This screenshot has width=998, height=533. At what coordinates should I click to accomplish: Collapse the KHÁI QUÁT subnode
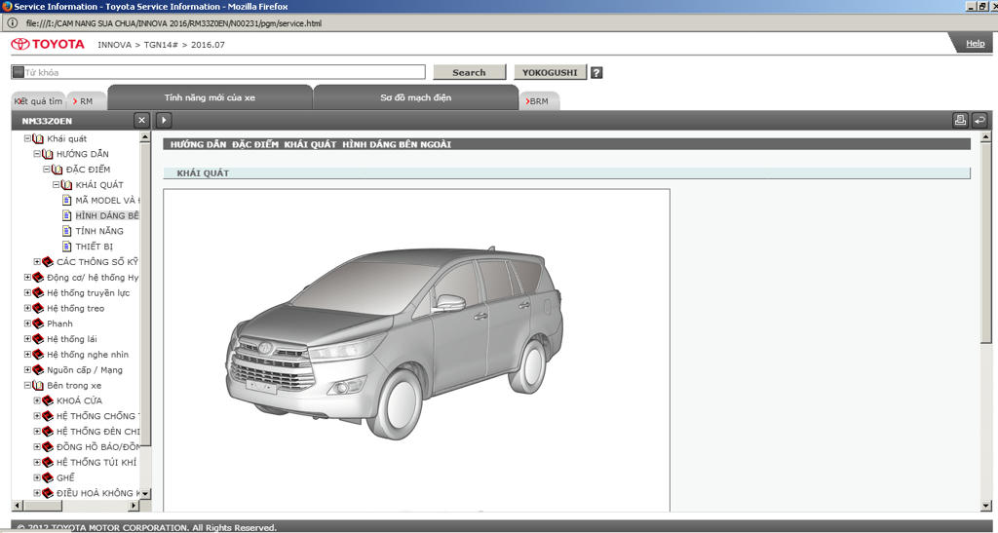click(56, 185)
